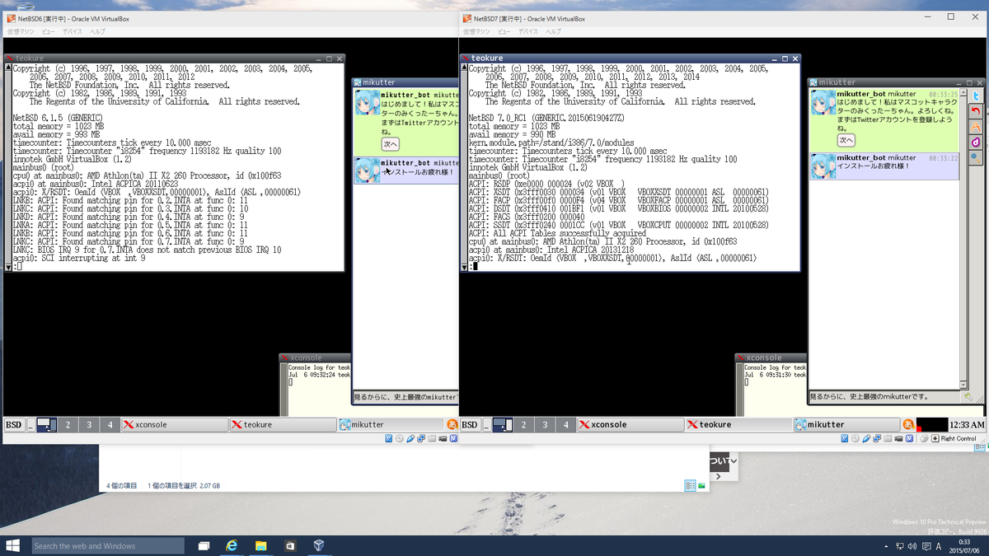
Task: Click the hard disk activity icon in NetBSD6 status bar
Action: (390, 439)
